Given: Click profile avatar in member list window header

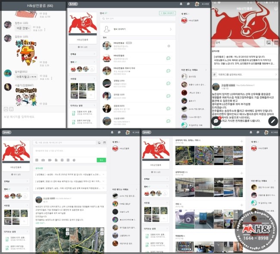Looking at the screenshot, I should click(197, 4).
